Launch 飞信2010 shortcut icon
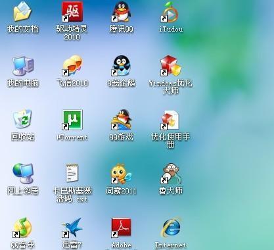 [72, 65]
